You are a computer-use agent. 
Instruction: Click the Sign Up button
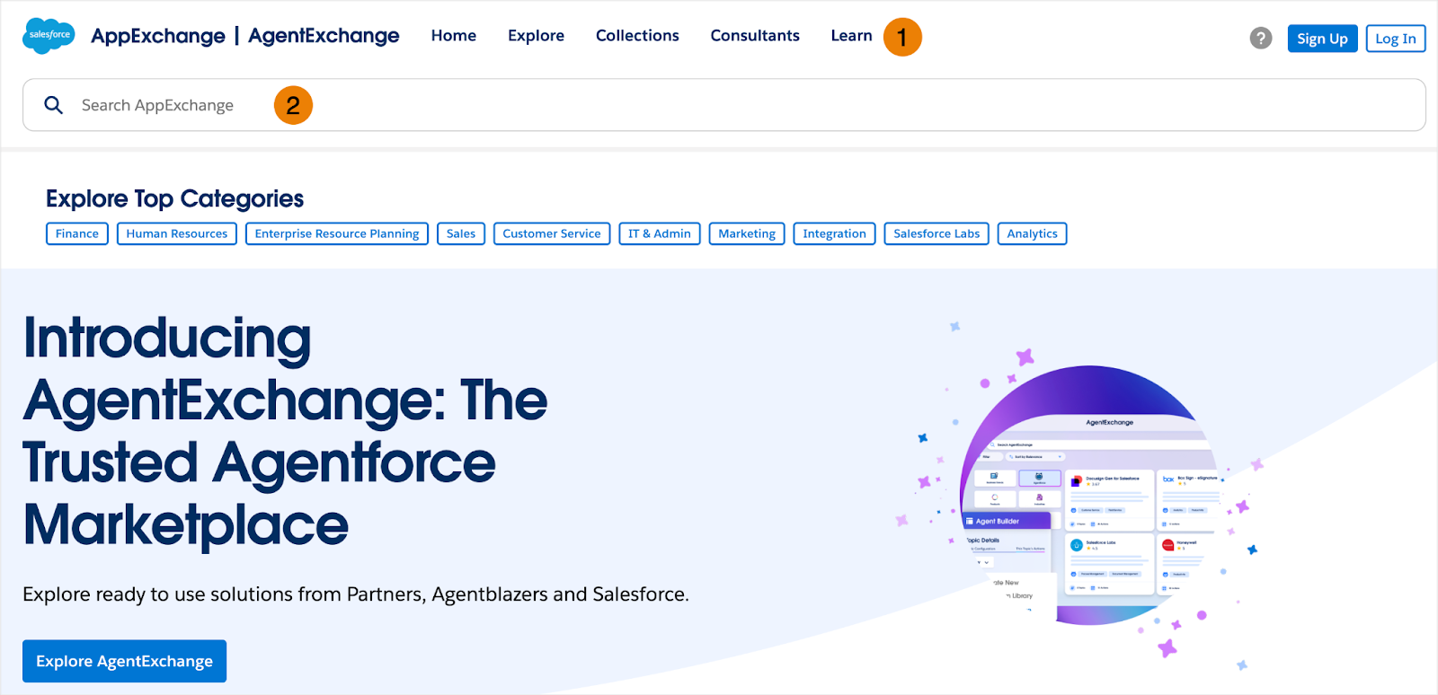click(x=1322, y=39)
